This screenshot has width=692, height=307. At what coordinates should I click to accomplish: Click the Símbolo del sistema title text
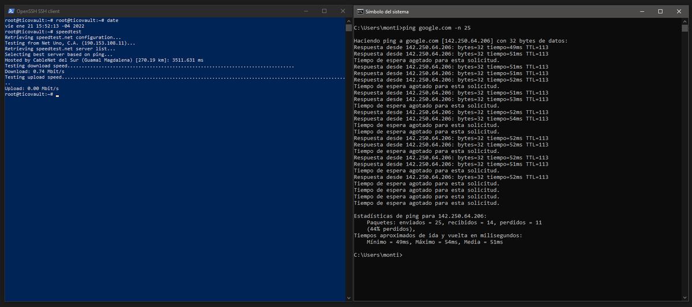pyautogui.click(x=386, y=12)
